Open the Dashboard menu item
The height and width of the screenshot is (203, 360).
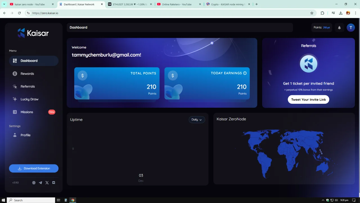(34, 61)
